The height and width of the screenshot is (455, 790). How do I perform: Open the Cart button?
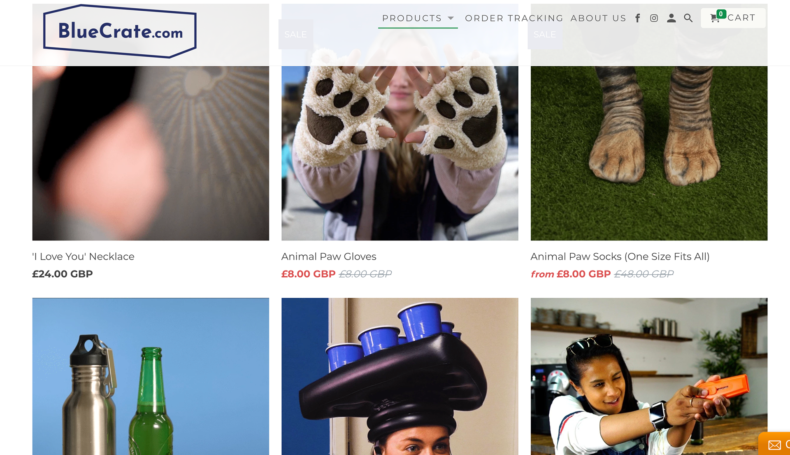tap(733, 18)
